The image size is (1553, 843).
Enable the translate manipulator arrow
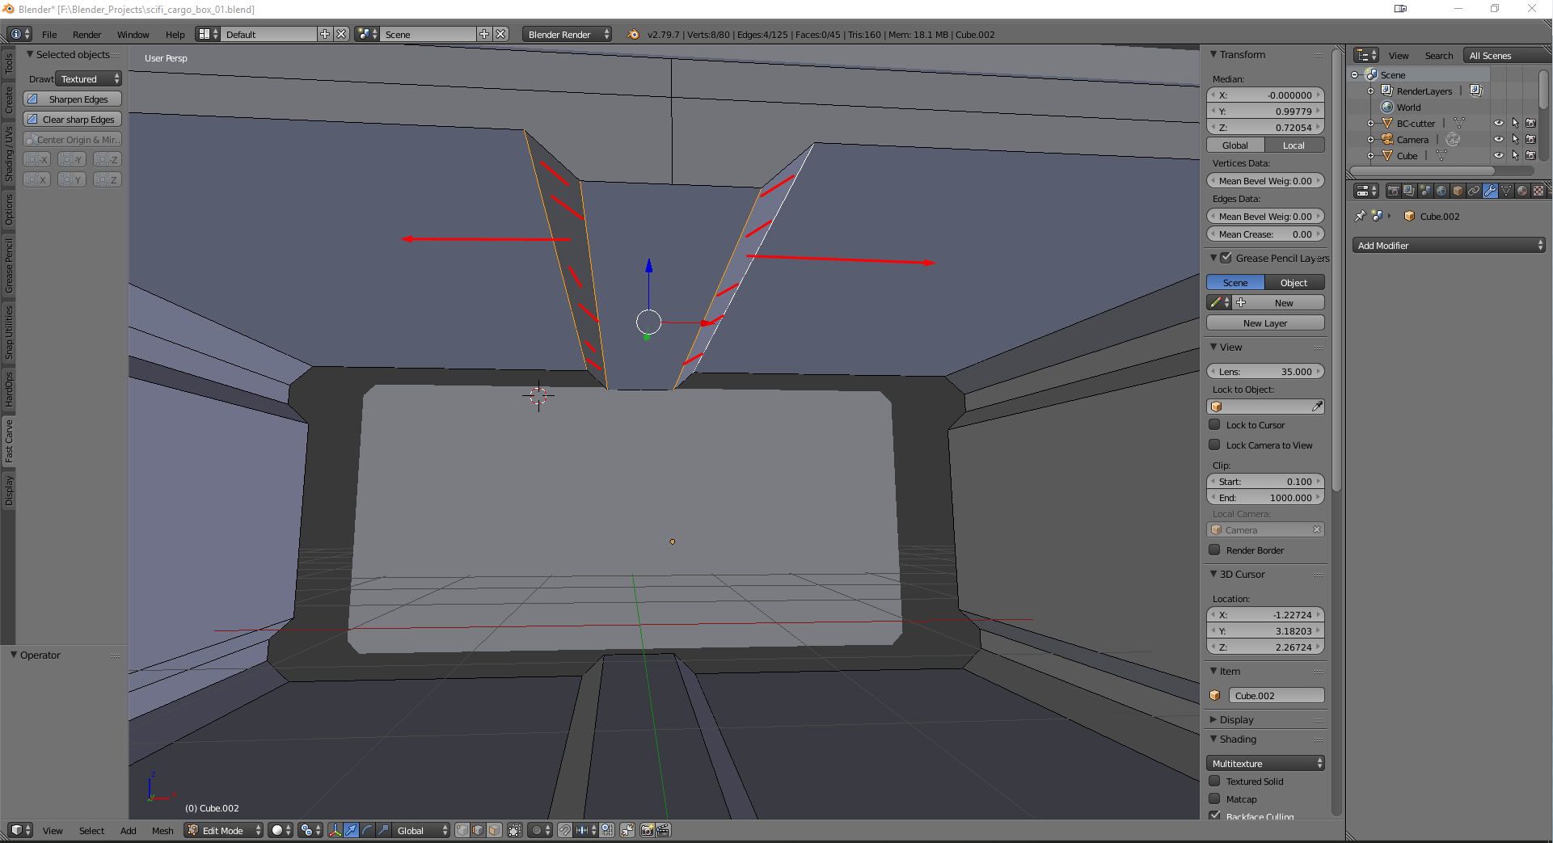351,830
